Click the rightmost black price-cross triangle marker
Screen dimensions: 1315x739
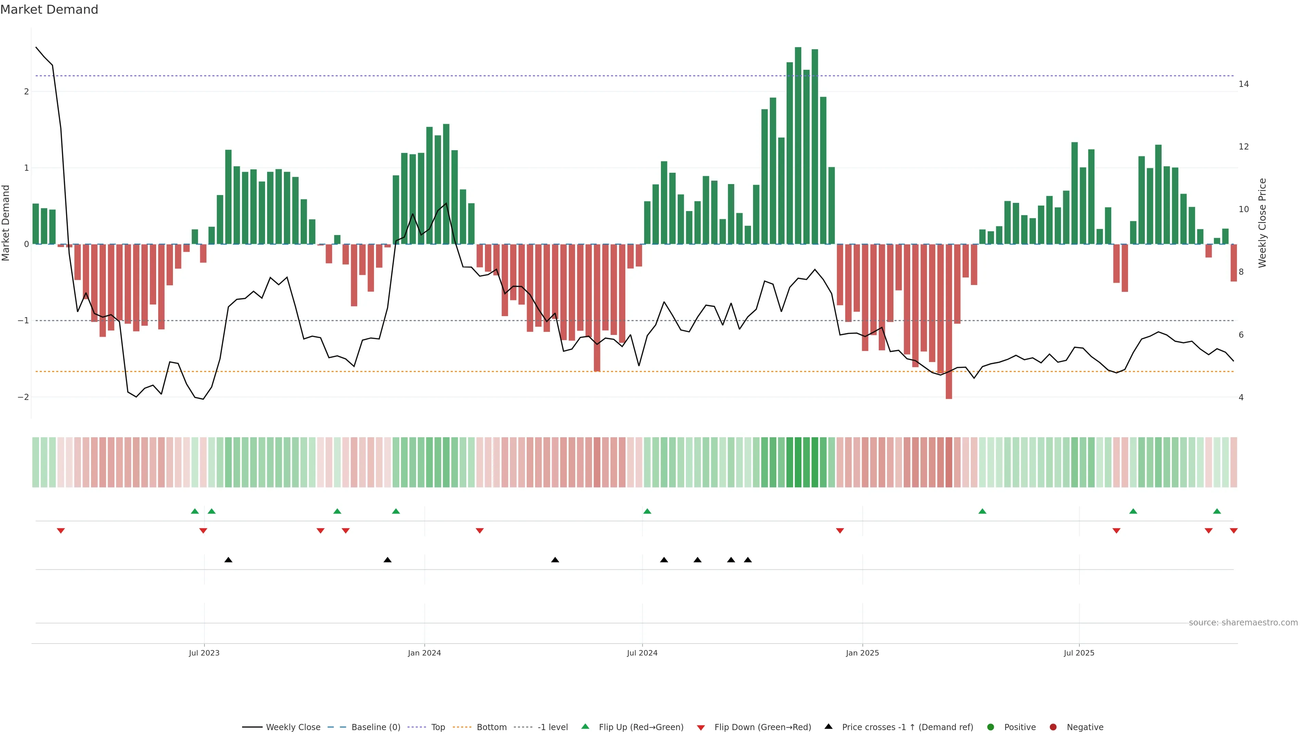coord(748,560)
